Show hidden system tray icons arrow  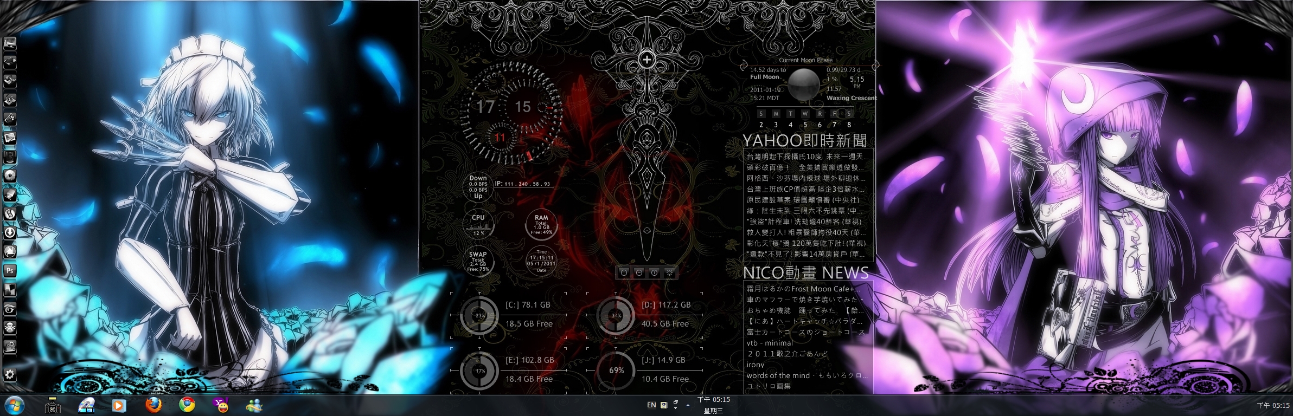[x=688, y=405]
